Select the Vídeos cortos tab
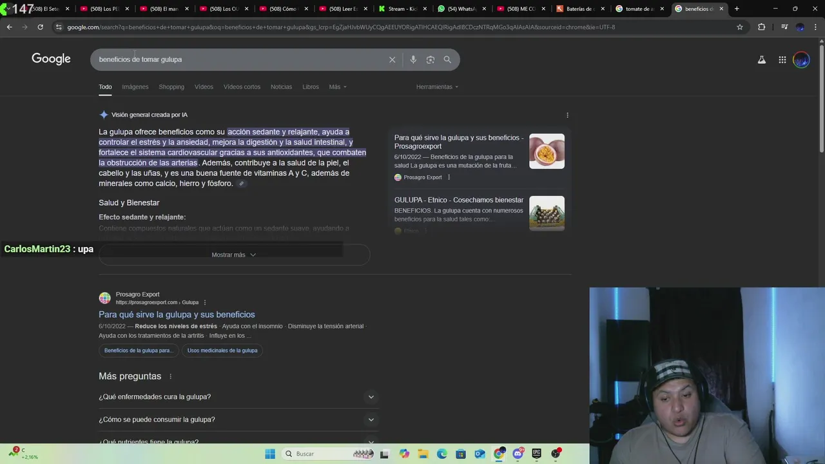Screen dimensions: 825x464 (242, 86)
